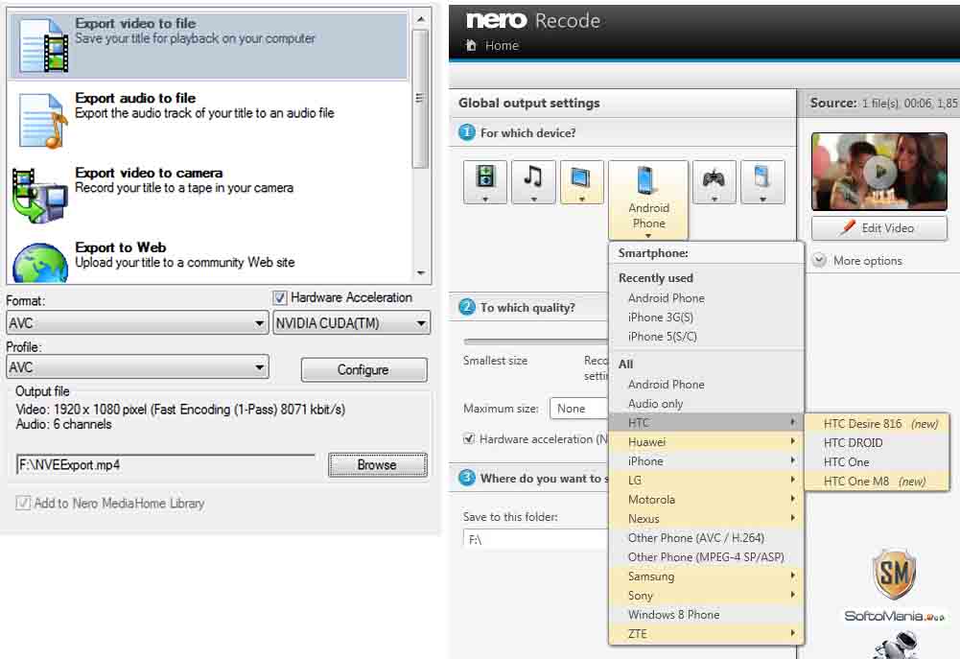This screenshot has width=960, height=659.
Task: Open the NVIDIA CUDA(TM) dropdown
Action: pos(351,324)
